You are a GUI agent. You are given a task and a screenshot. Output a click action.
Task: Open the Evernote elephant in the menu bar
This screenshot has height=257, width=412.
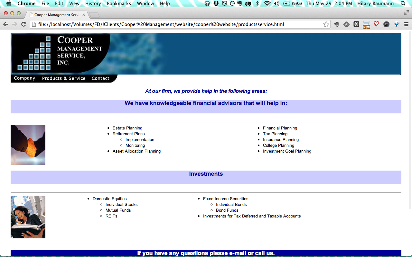click(x=240, y=4)
